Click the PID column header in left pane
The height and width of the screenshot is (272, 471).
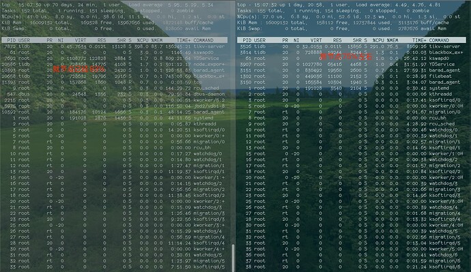point(12,40)
